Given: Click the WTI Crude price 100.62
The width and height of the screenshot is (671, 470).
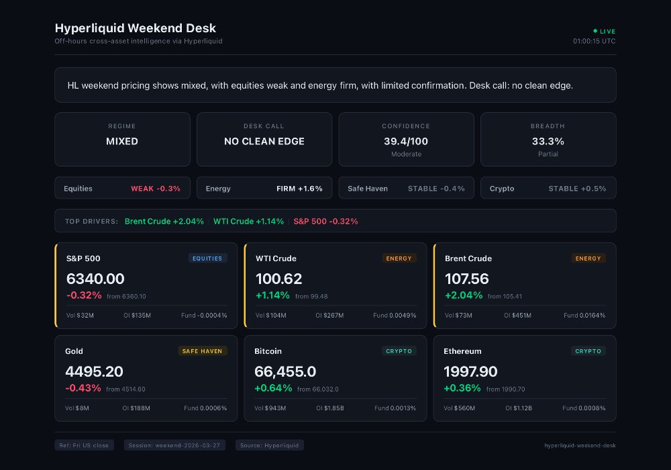Looking at the screenshot, I should click(279, 279).
